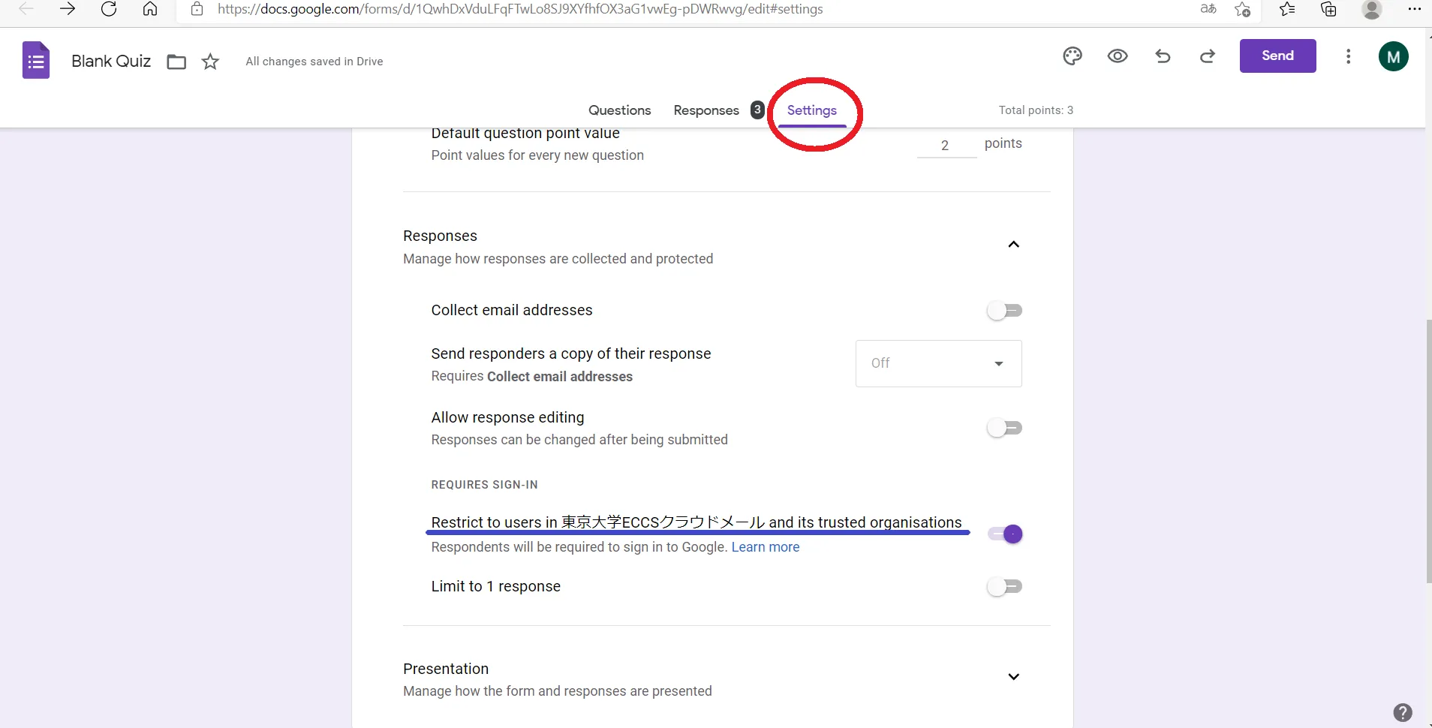Viewport: 1432px width, 728px height.
Task: Collapse the Responses section
Action: tap(1013, 245)
